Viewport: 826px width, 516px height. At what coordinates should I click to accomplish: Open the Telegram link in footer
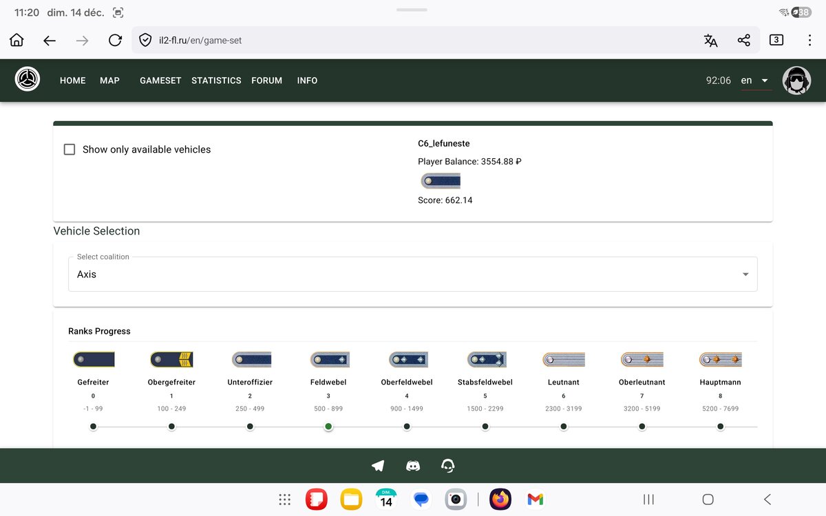[378, 466]
